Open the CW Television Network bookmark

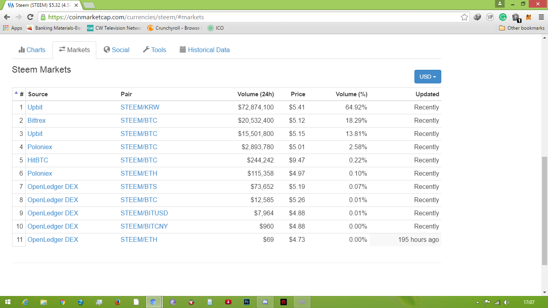click(114, 28)
